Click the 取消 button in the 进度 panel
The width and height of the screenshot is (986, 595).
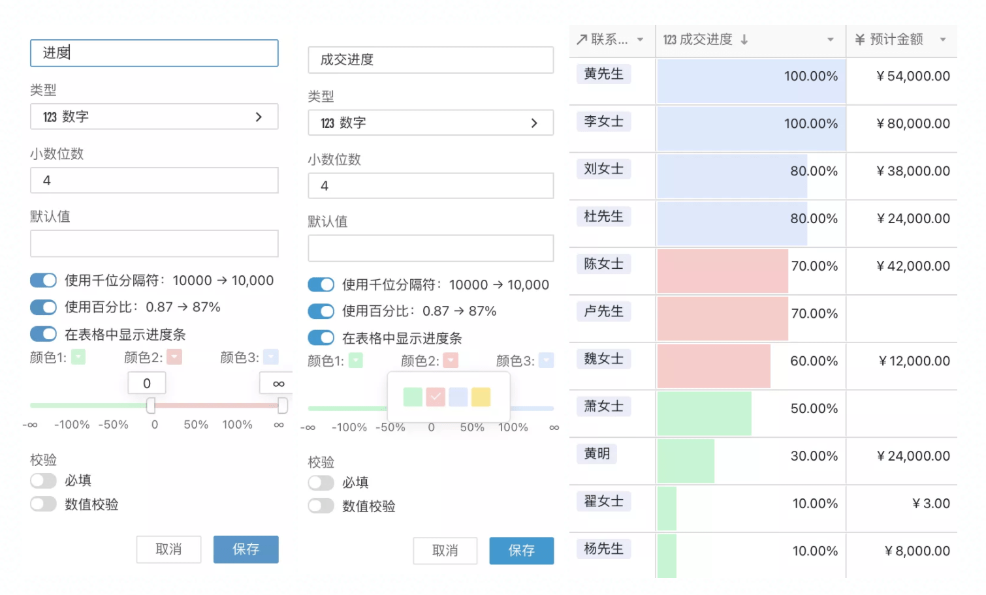click(169, 549)
